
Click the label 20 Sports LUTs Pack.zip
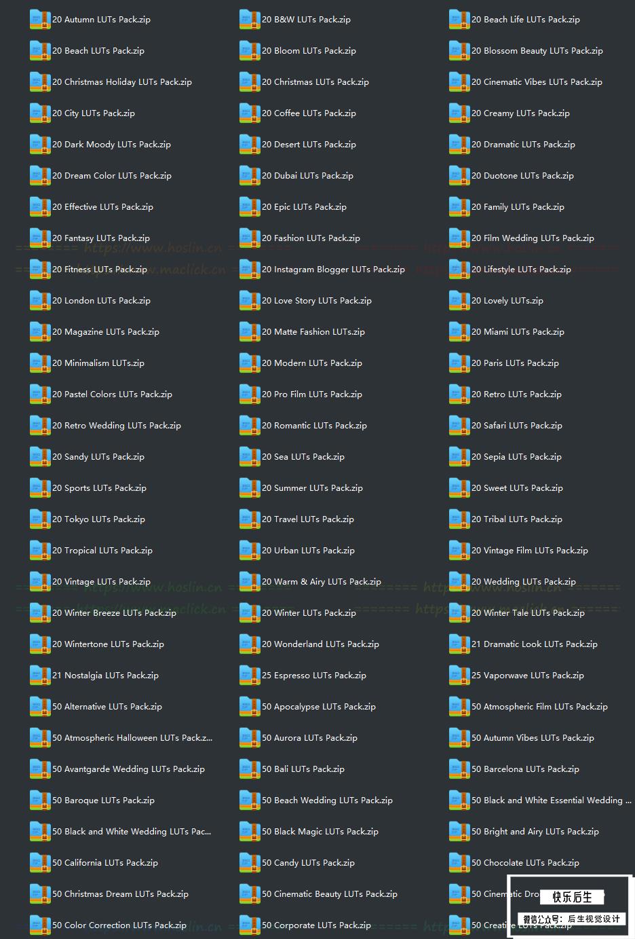point(99,488)
